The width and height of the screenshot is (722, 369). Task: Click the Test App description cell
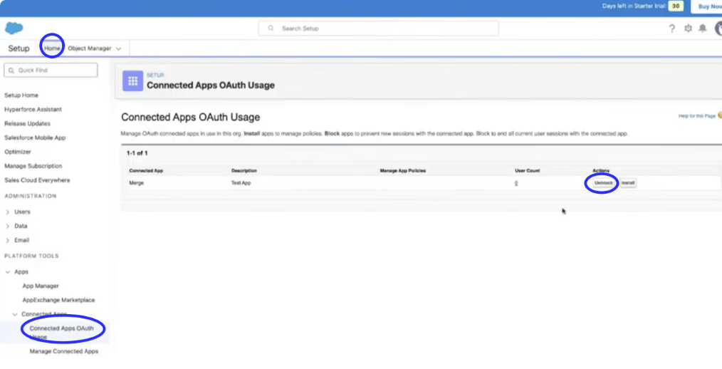click(x=241, y=183)
